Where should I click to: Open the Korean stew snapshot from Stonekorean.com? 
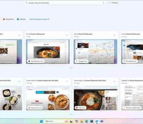pyautogui.click(x=48, y=52)
